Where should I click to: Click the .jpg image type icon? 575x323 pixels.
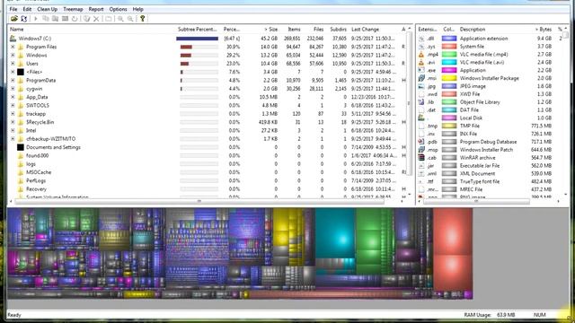pos(421,86)
